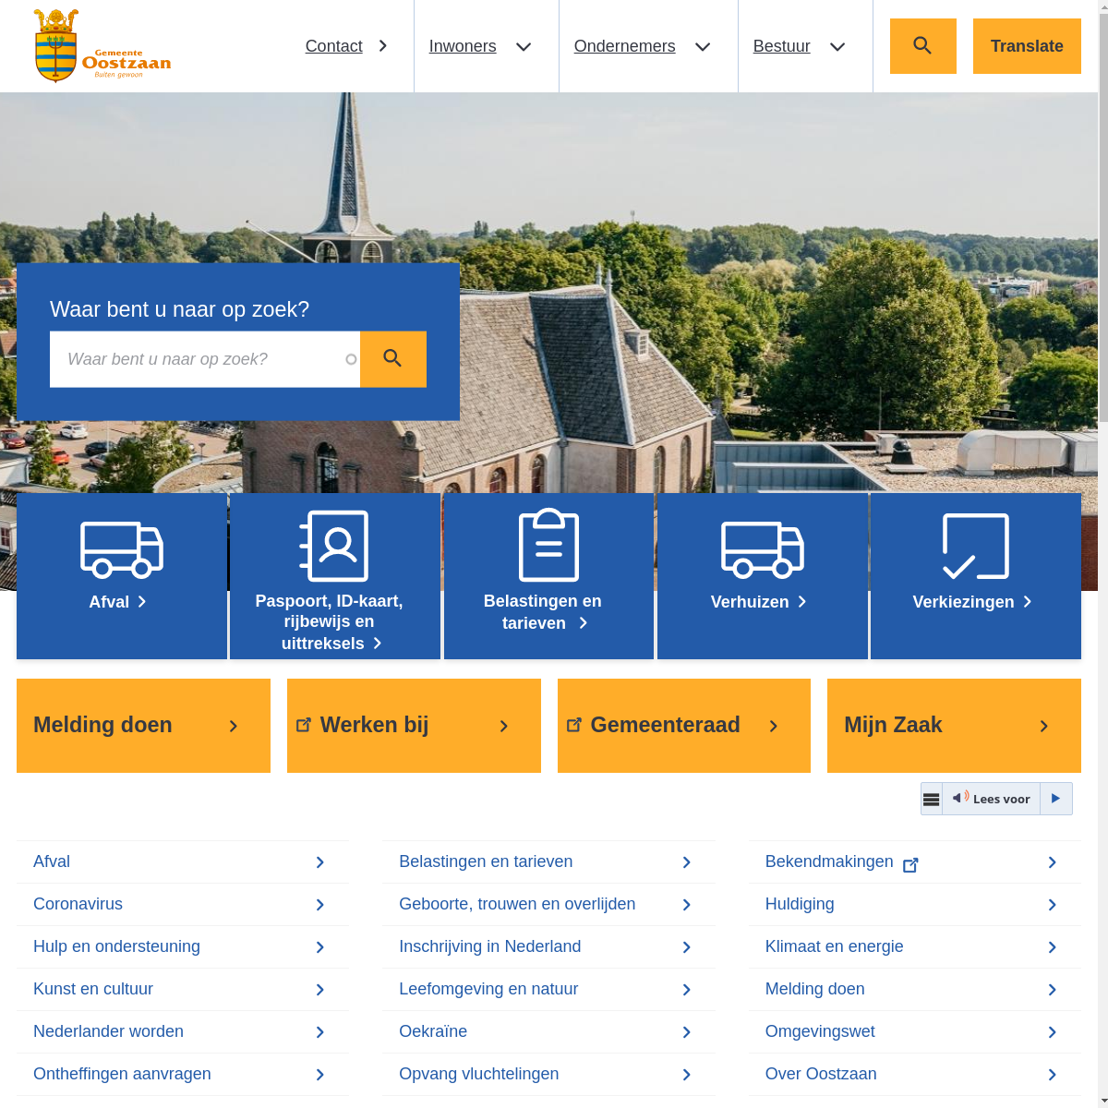Open the Verkiezingen tile label
1108x1108 pixels.
tap(963, 602)
